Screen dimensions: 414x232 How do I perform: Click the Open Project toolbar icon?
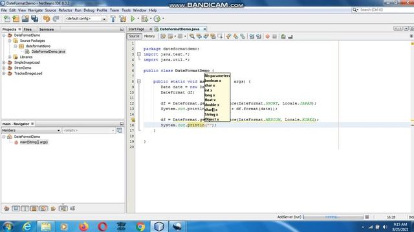[x=25, y=19]
